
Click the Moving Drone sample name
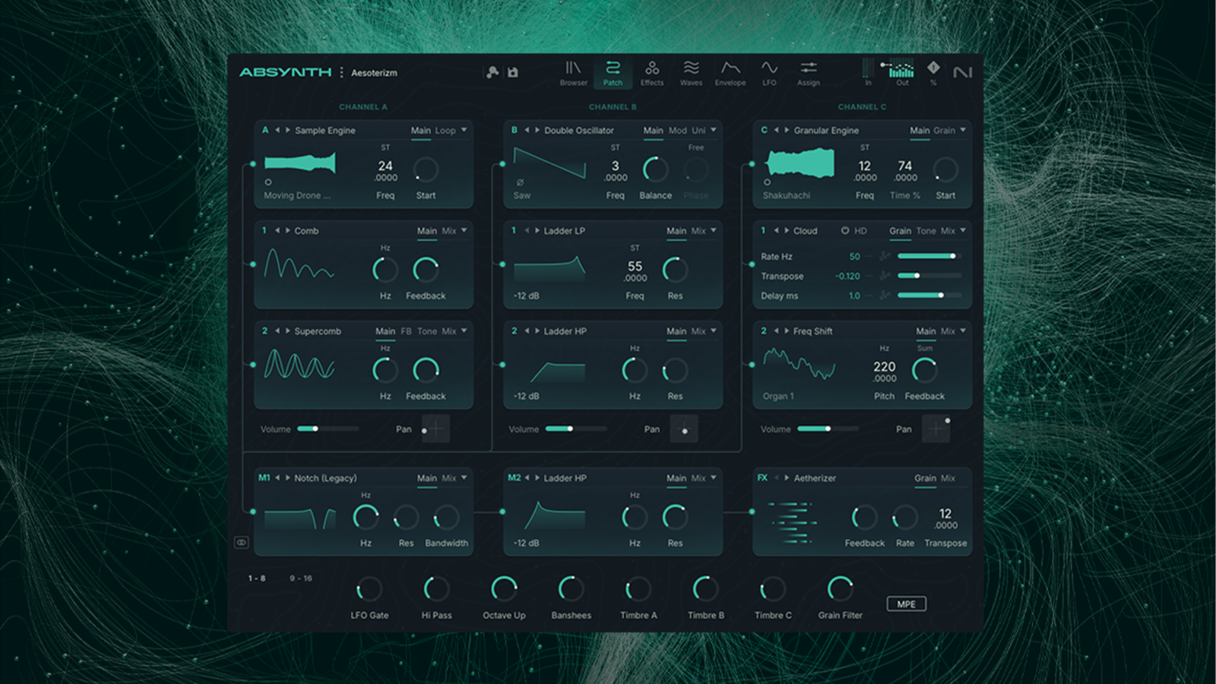(x=297, y=195)
